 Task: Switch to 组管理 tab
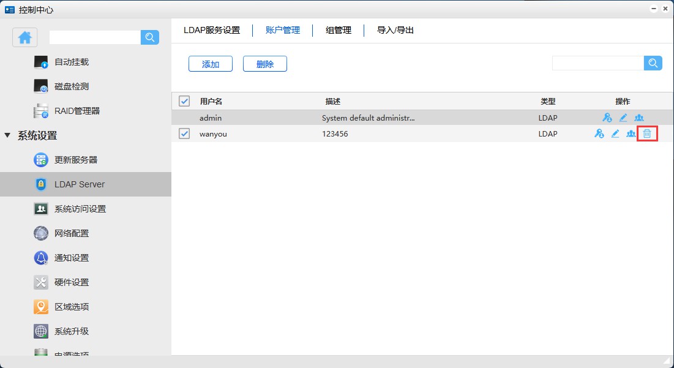pyautogui.click(x=338, y=30)
